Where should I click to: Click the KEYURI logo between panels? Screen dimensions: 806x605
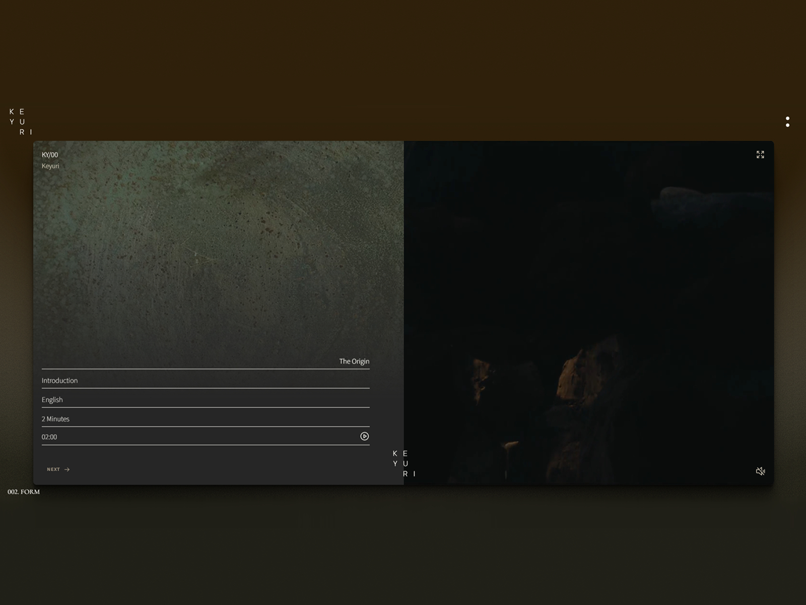pos(404,463)
